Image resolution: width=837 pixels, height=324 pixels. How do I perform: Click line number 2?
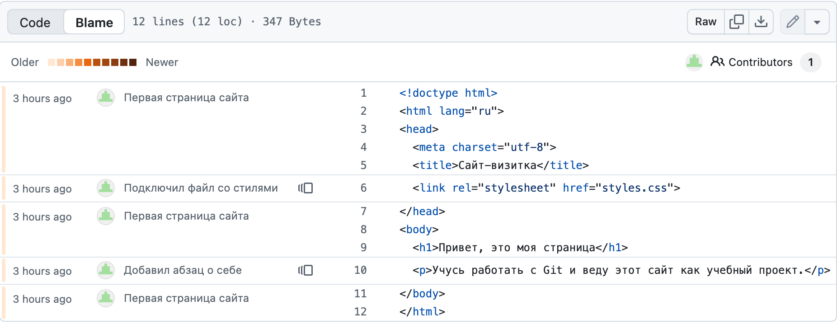click(x=363, y=111)
